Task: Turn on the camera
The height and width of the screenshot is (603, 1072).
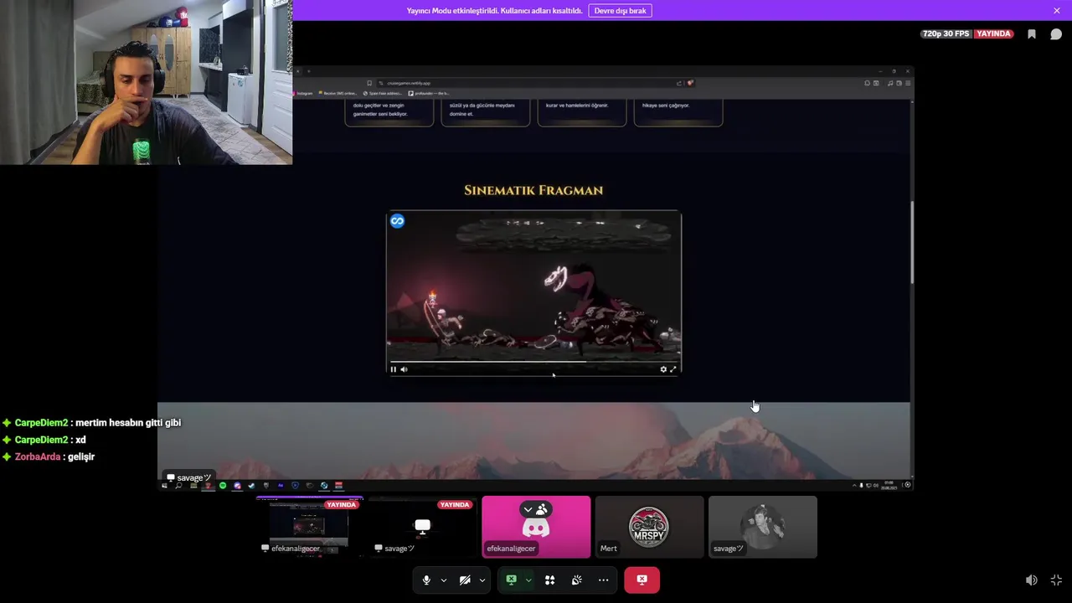Action: click(465, 580)
